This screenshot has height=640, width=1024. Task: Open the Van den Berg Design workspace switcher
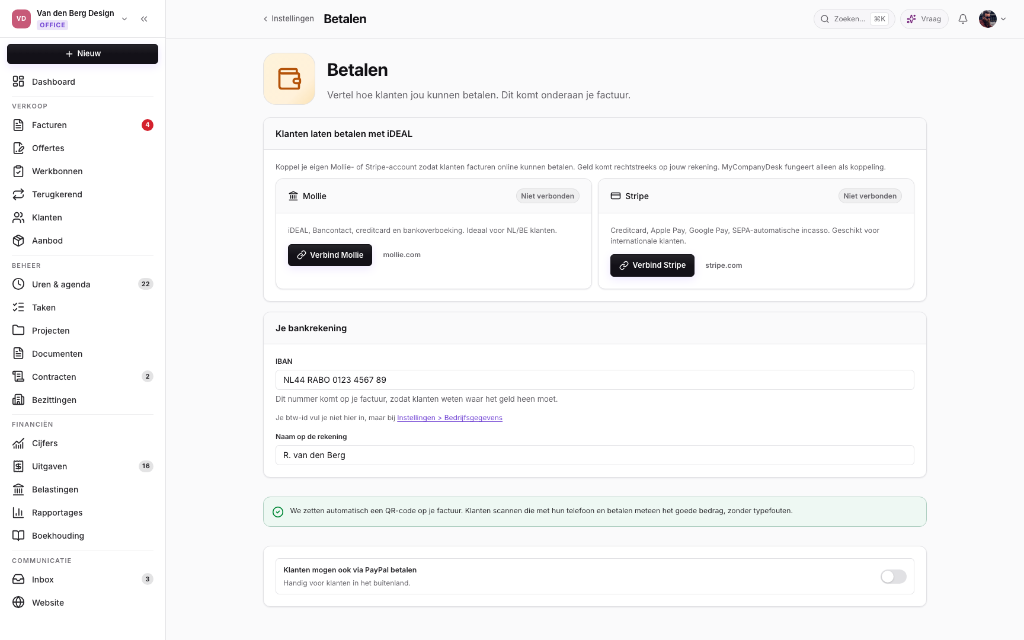[x=71, y=19]
